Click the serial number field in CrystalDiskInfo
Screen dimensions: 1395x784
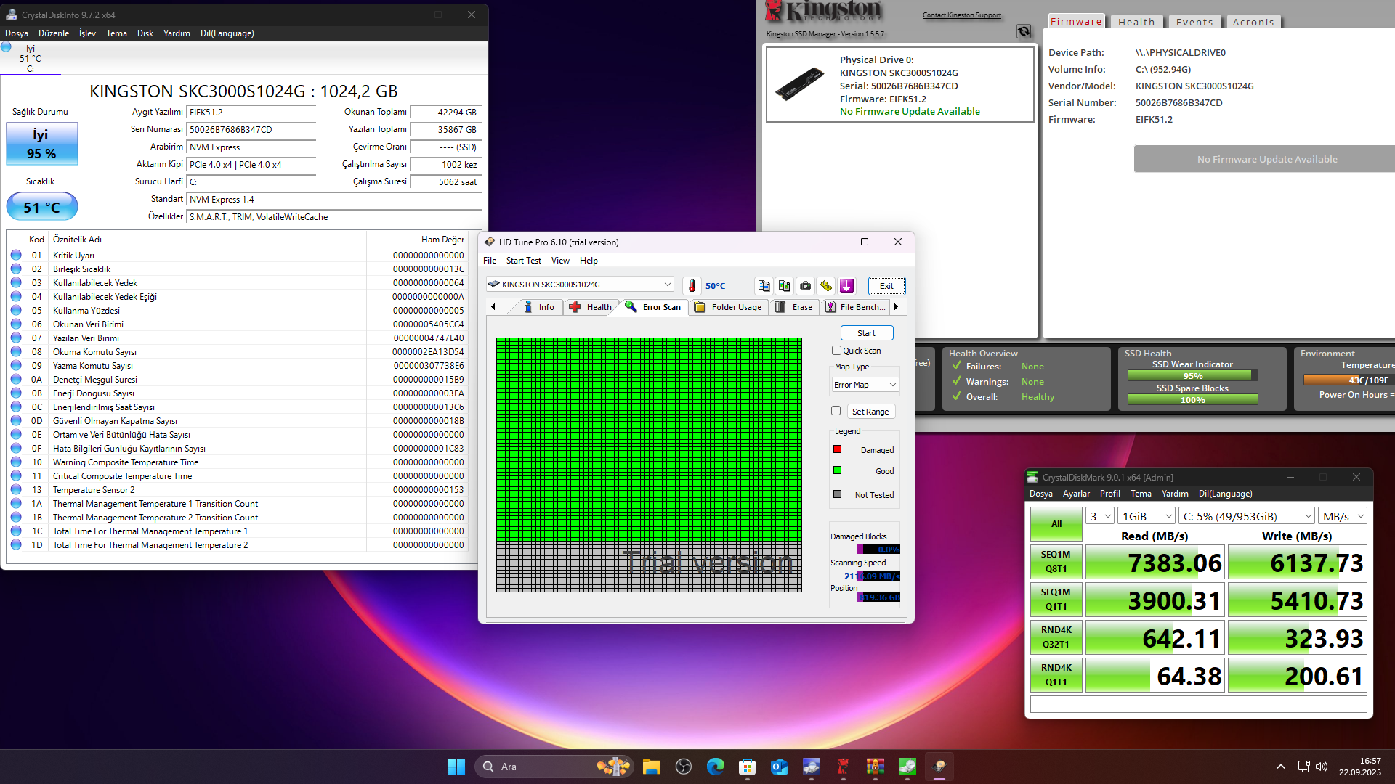coord(251,130)
